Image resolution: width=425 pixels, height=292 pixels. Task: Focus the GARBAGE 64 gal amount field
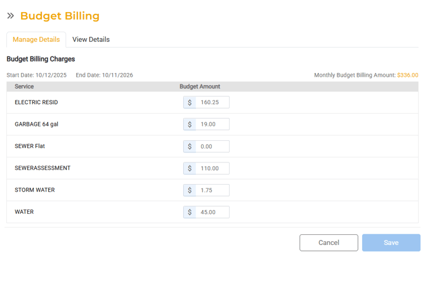[213, 124]
